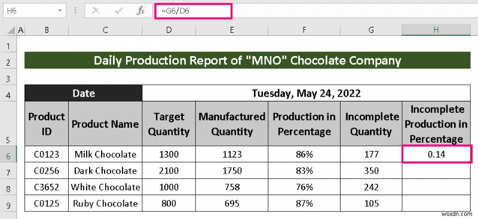478x219 pixels.
Task: Select column B header
Action: [47, 30]
